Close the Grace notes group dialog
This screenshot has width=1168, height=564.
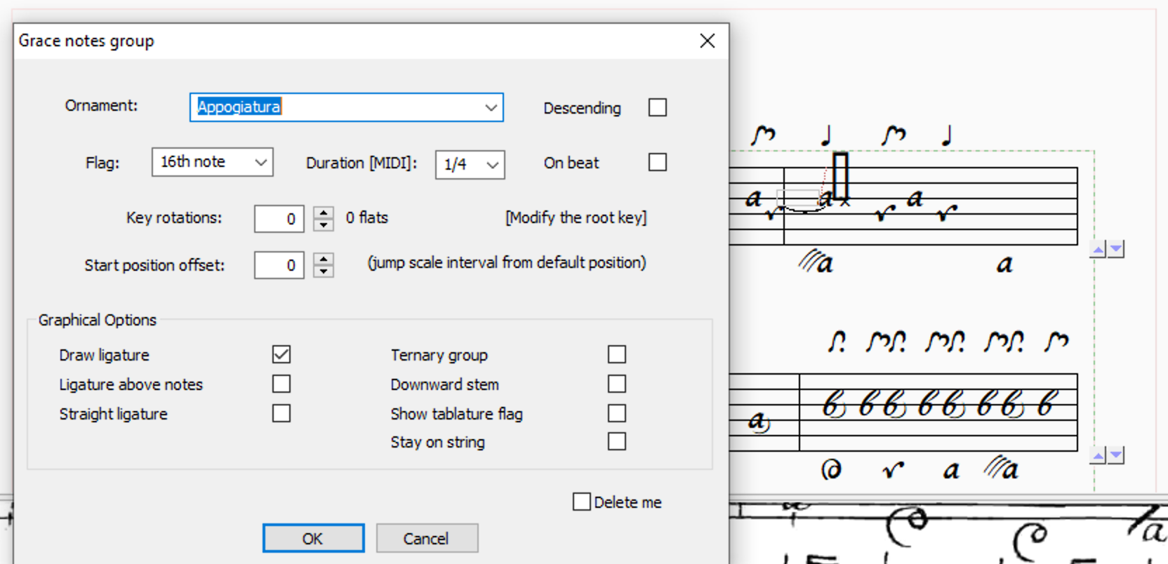click(708, 41)
